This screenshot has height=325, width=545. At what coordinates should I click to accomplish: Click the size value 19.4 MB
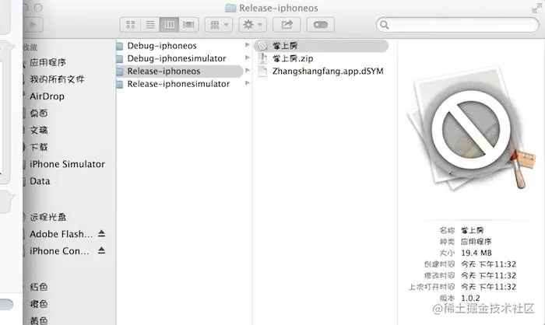click(476, 253)
